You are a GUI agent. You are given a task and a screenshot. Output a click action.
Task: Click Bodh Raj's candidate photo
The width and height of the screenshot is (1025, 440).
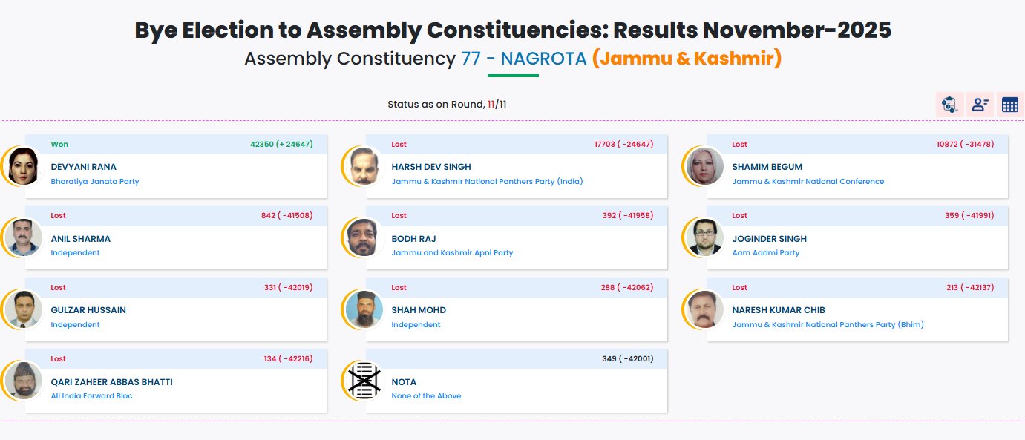[x=364, y=238]
